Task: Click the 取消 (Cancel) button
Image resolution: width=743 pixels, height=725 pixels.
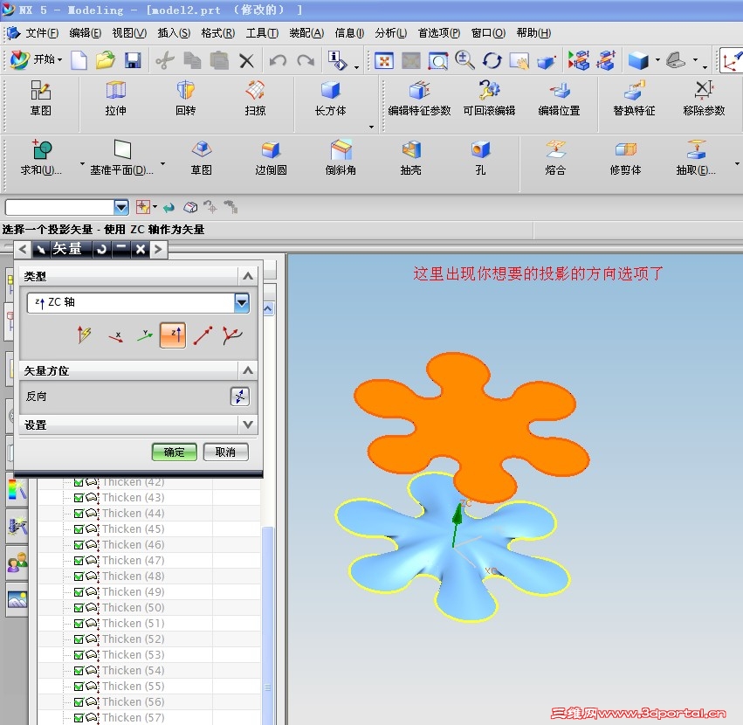Action: tap(225, 452)
